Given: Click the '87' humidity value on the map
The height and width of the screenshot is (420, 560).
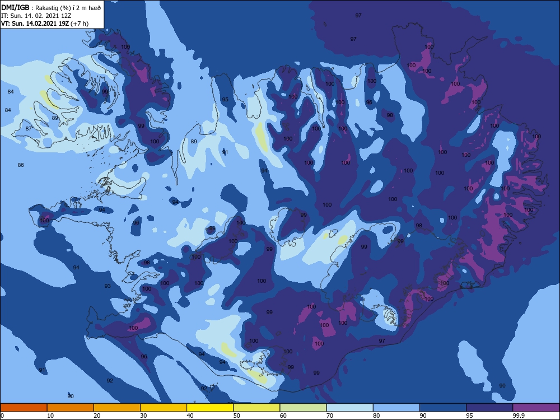Looking at the screenshot, I should 29,129.
